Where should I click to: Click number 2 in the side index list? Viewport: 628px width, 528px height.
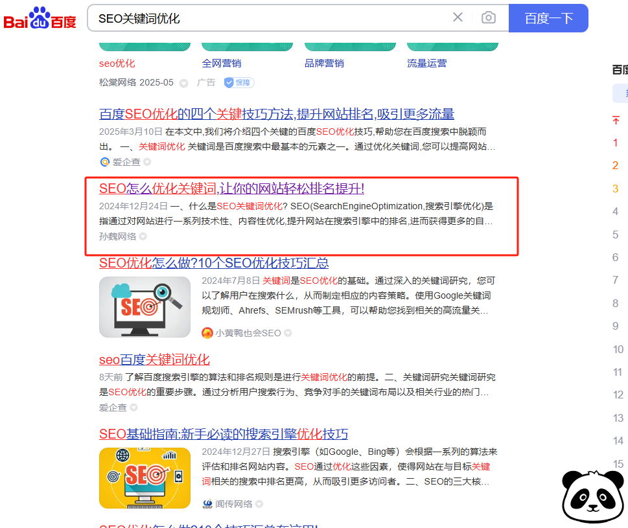click(x=616, y=165)
